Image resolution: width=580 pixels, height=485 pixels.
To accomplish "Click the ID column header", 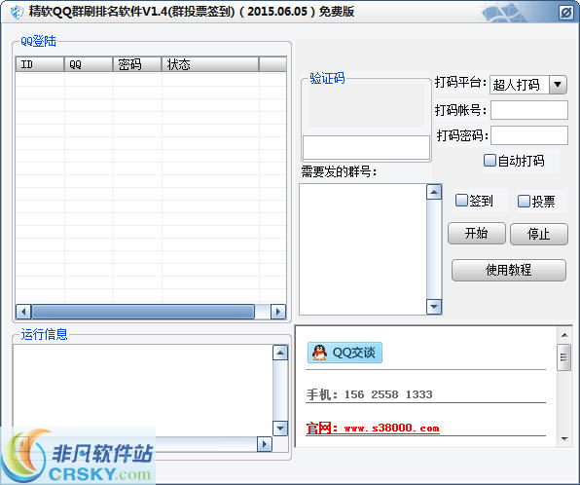I will coord(40,64).
